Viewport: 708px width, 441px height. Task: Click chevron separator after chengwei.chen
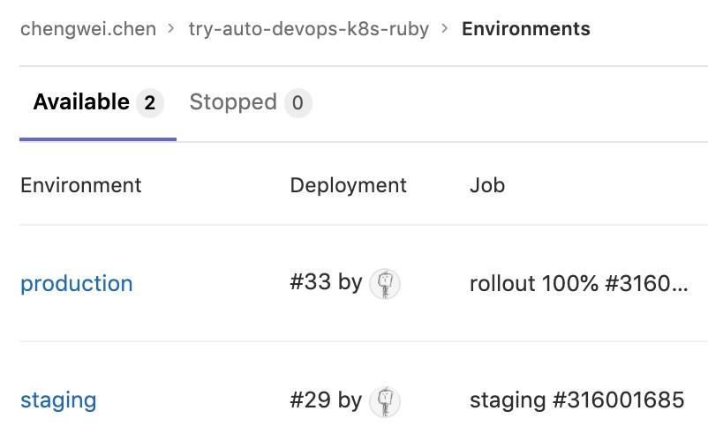[x=172, y=29]
